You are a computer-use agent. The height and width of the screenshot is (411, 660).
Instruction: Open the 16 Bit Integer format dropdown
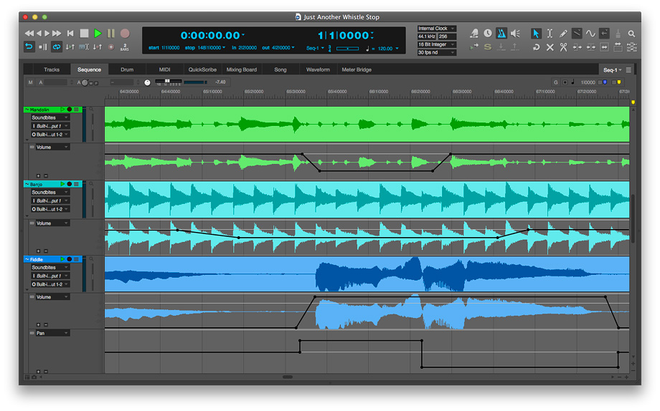pos(436,44)
